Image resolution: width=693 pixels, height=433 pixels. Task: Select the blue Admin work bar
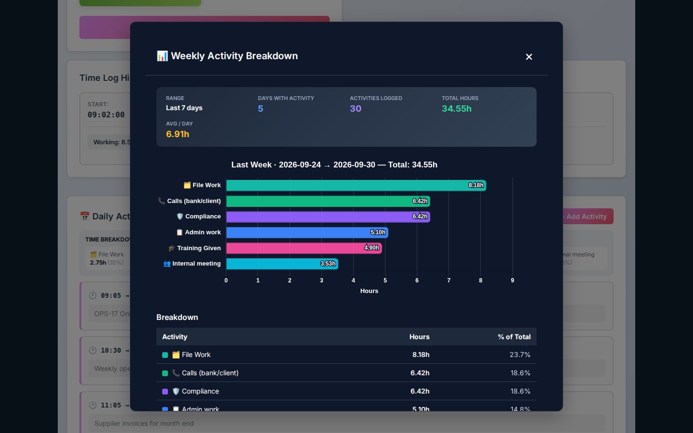tap(307, 232)
